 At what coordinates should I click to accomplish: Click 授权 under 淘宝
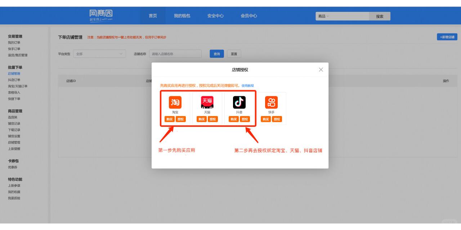click(x=181, y=119)
